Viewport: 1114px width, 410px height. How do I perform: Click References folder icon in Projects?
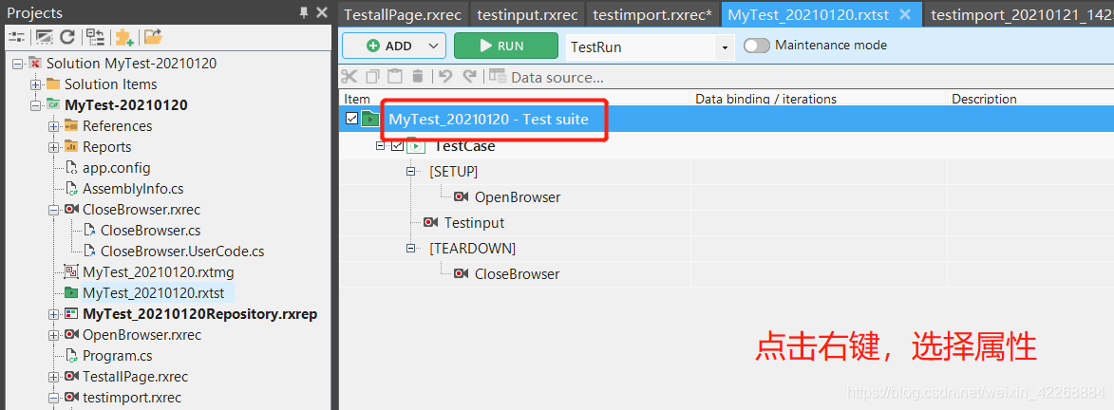pyautogui.click(x=71, y=126)
